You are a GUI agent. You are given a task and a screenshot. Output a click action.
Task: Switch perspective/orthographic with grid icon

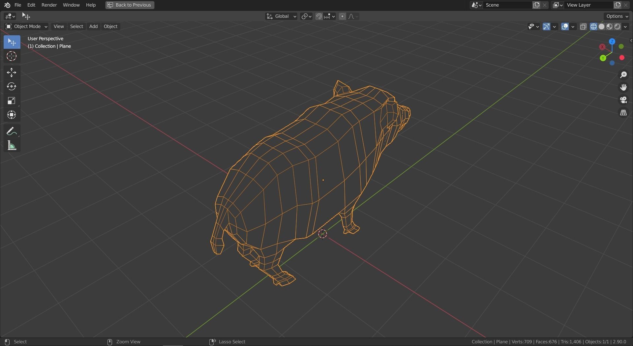coord(623,113)
